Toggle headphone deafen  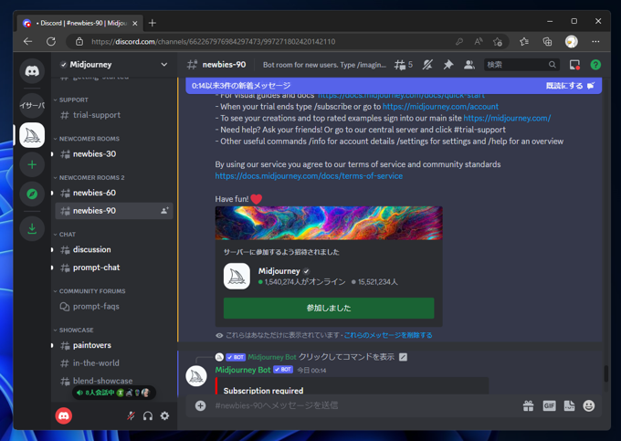click(x=148, y=415)
